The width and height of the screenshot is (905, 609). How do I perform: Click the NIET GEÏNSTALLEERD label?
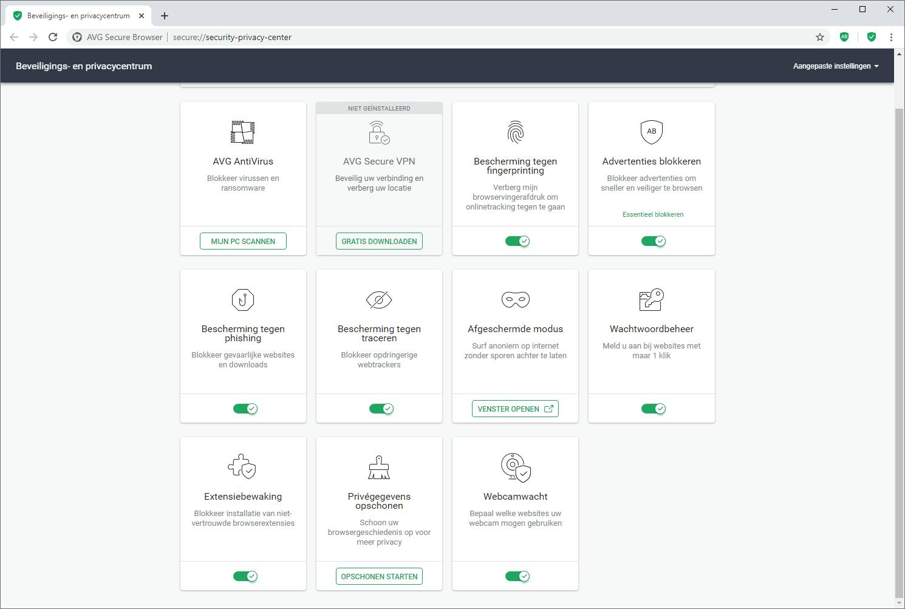tap(379, 108)
